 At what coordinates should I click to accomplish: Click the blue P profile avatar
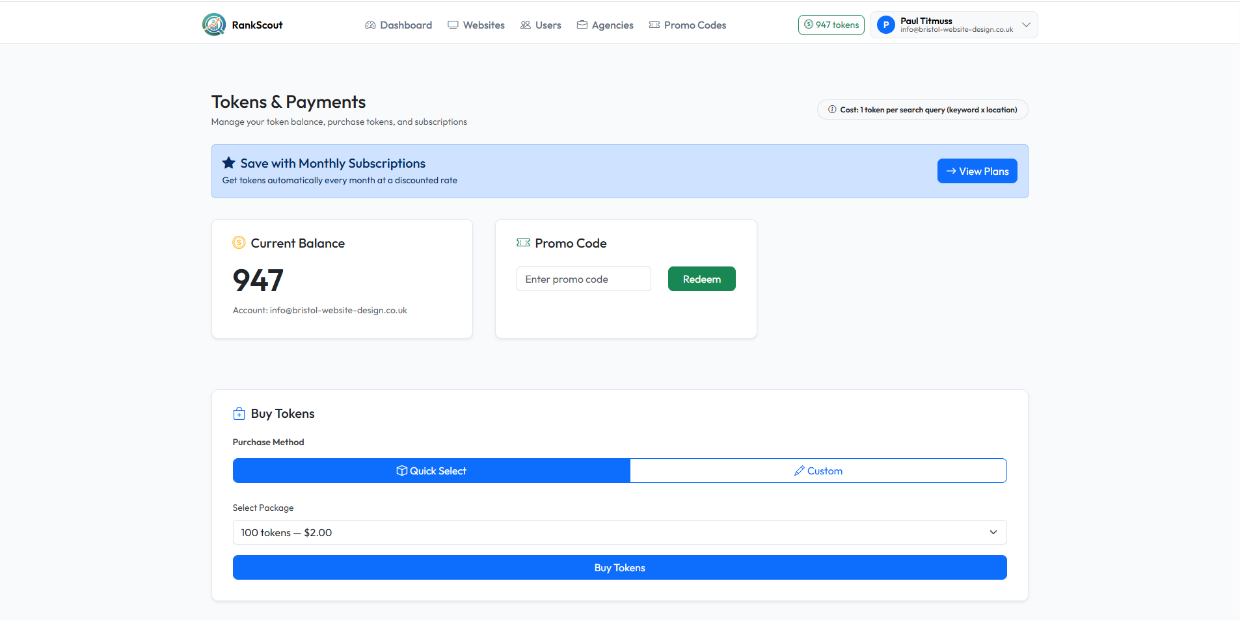tap(885, 25)
